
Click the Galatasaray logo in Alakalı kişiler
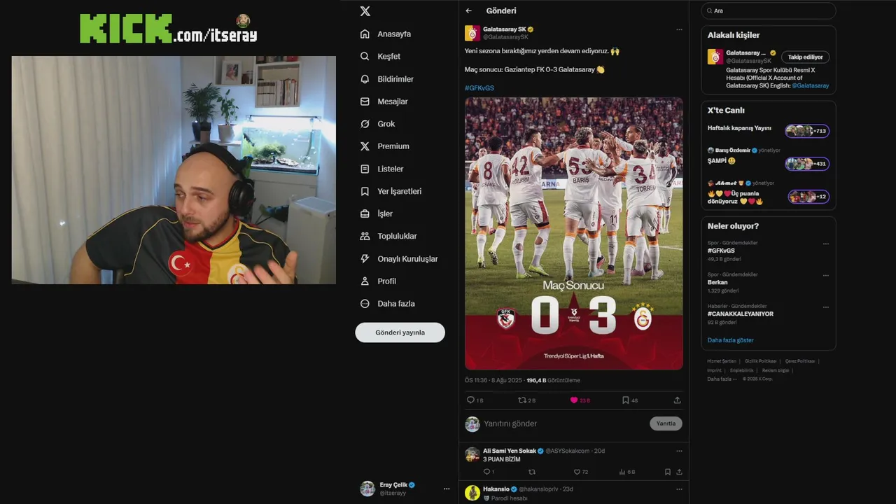[715, 57]
